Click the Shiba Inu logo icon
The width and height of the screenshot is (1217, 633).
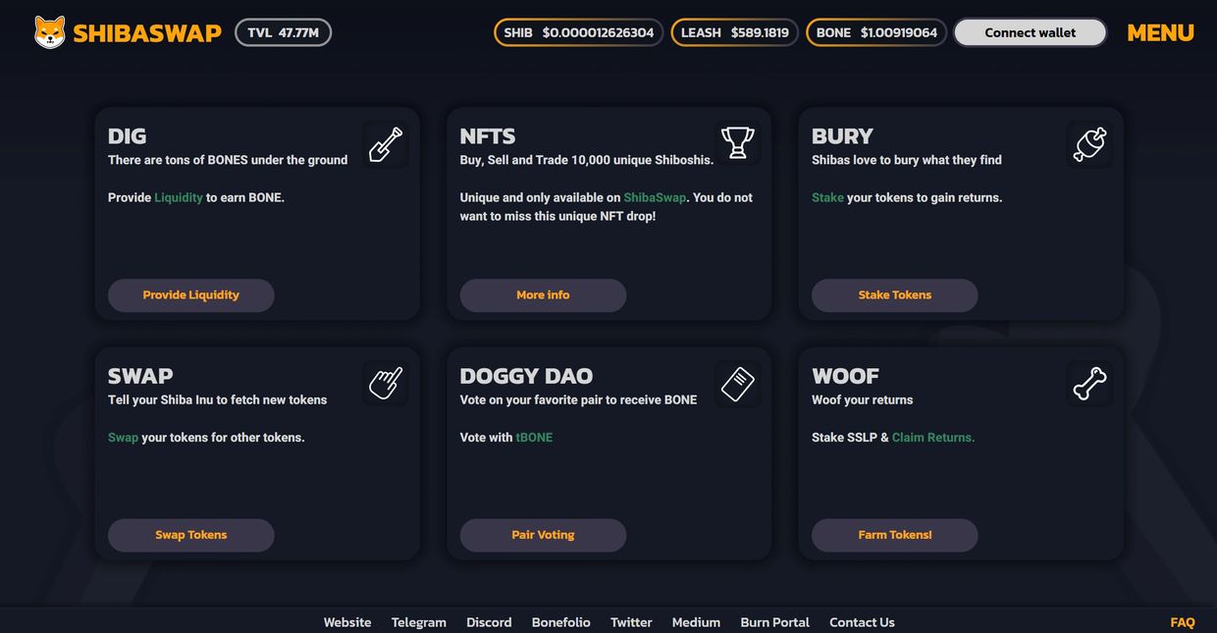point(49,32)
